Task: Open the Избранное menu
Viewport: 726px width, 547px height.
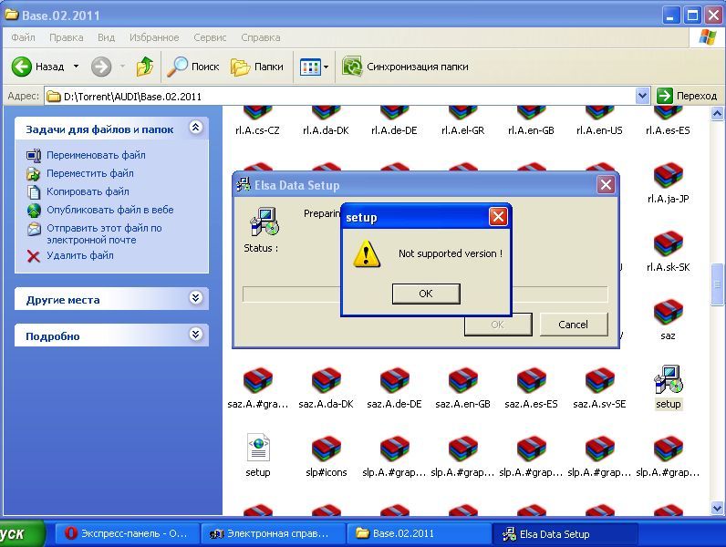Action: coord(154,37)
